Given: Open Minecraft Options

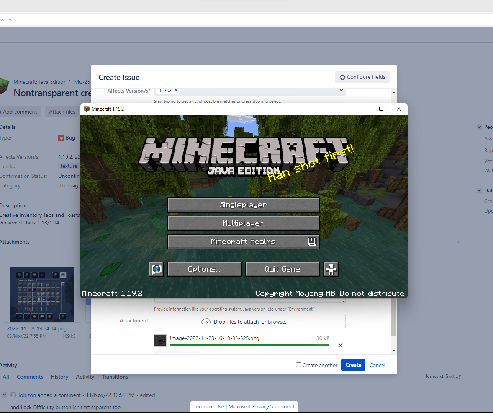Looking at the screenshot, I should [205, 269].
